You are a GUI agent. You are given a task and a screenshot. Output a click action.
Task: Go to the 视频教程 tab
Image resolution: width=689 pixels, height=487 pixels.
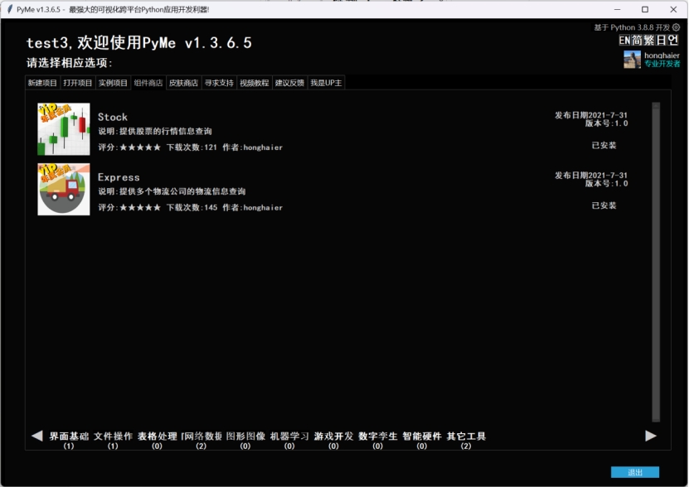tap(254, 83)
